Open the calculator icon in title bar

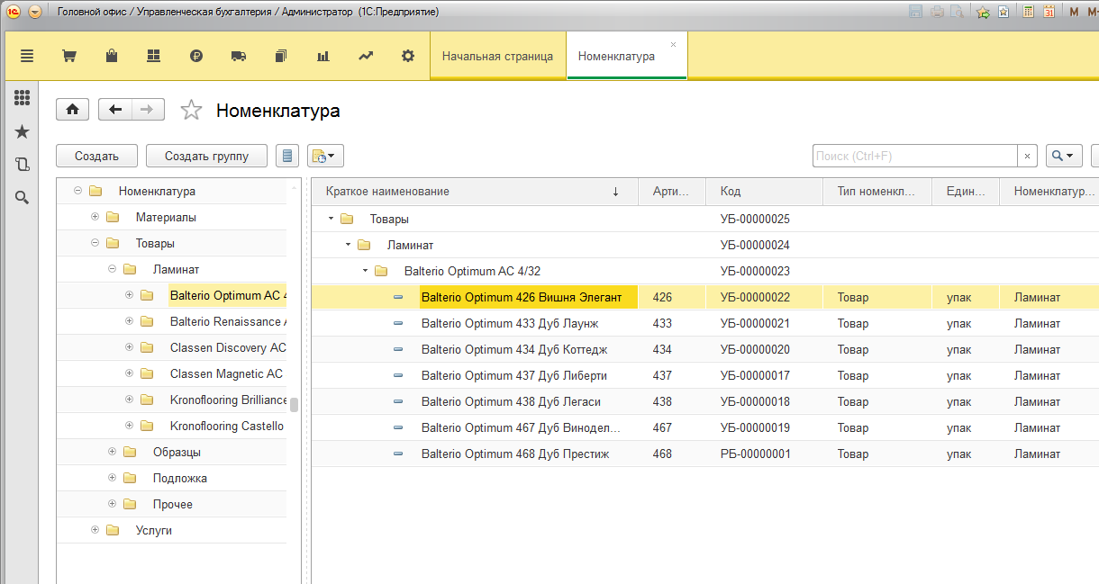tap(1029, 12)
